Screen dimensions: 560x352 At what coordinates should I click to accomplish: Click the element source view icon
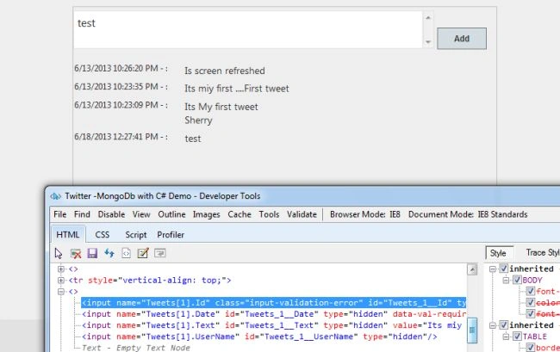coord(126,253)
